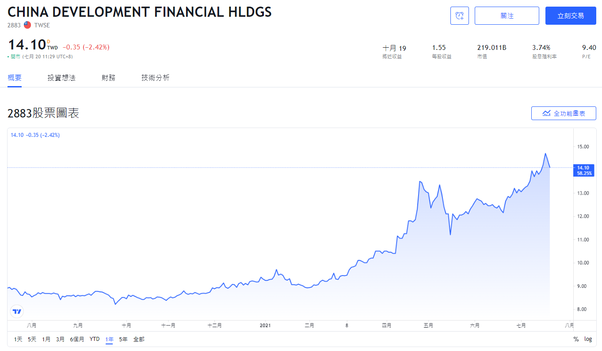Select the 1天 time range
This screenshot has height=351, width=602.
(18, 339)
